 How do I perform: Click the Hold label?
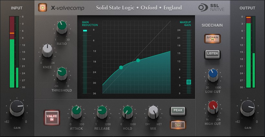click(128, 129)
